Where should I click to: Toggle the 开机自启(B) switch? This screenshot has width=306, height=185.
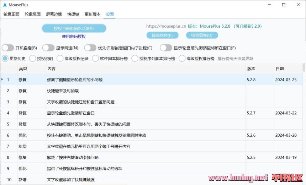coord(8,48)
